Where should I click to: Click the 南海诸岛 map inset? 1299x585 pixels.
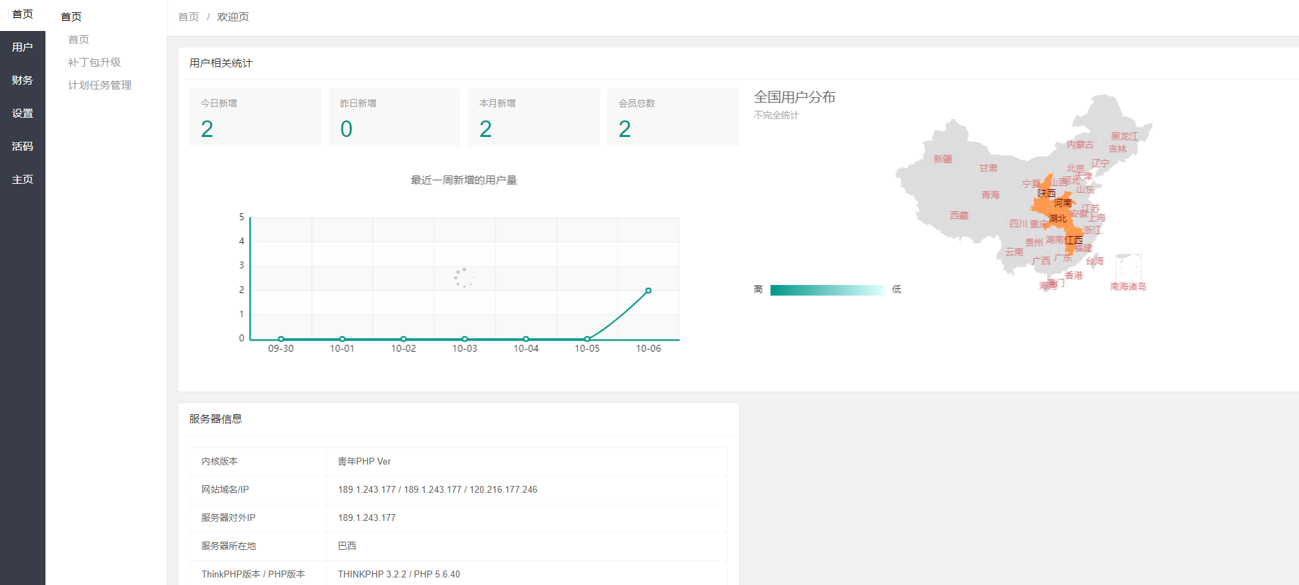pyautogui.click(x=1128, y=268)
